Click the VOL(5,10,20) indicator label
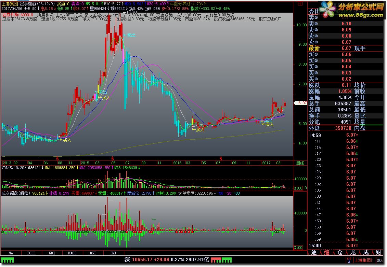387x267 pixels. 14,168
